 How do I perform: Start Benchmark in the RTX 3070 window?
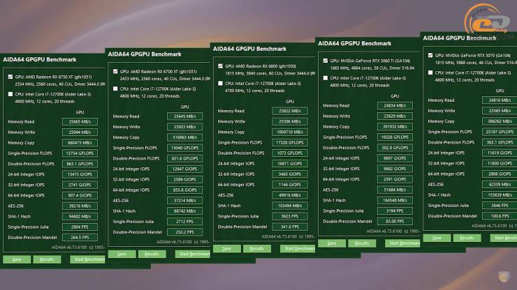tap(504, 238)
